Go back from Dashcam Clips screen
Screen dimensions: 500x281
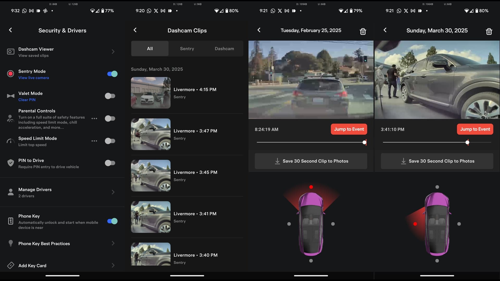(135, 30)
